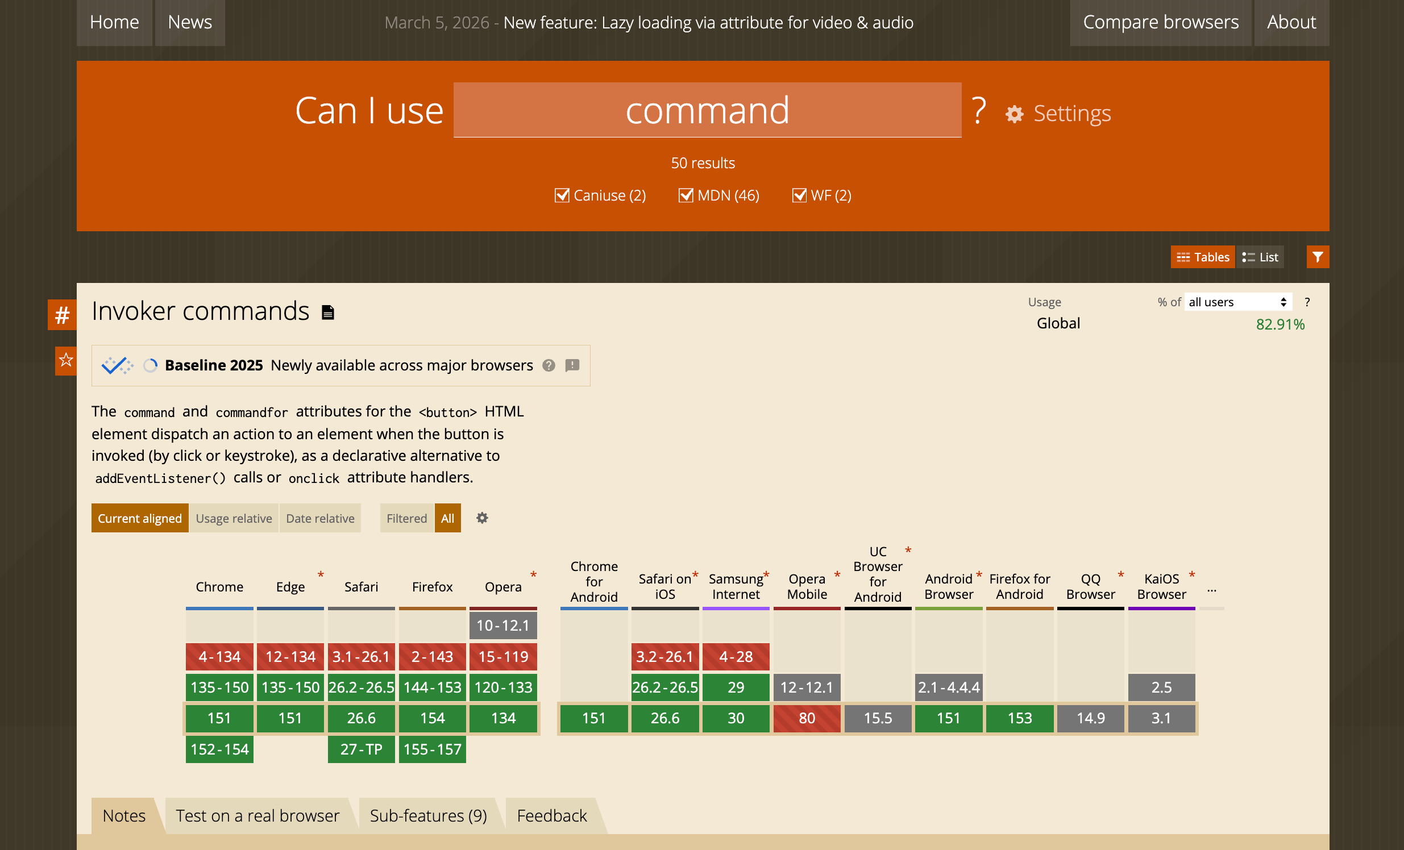Click the command search input field
Screen dimensions: 1404x850
click(707, 110)
